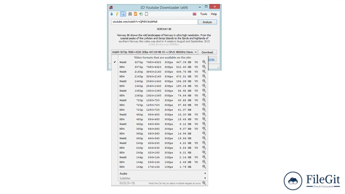Click magnifier icon on MP4 480p 18.43 MB row
Image resolution: width=345 pixels, height=194 pixels.
[204, 119]
